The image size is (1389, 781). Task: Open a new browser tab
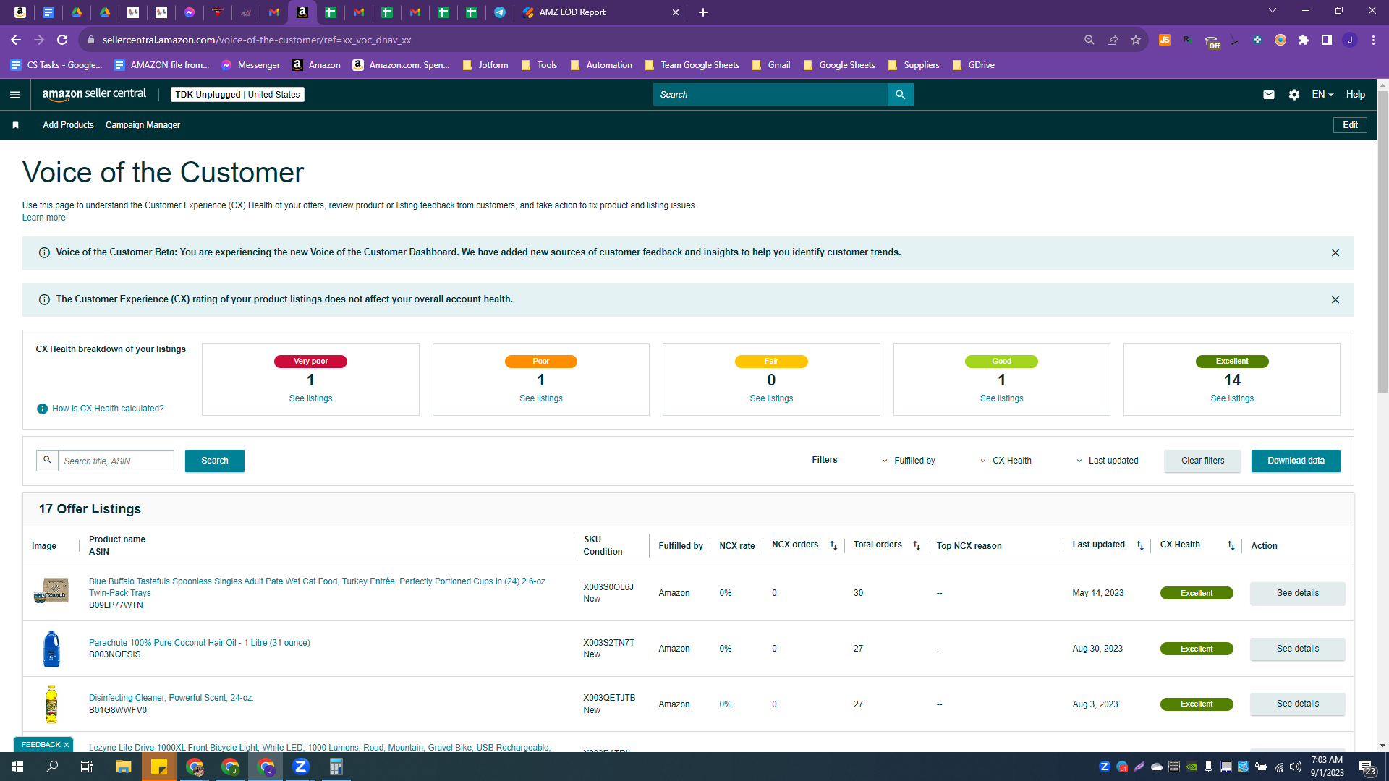703,12
